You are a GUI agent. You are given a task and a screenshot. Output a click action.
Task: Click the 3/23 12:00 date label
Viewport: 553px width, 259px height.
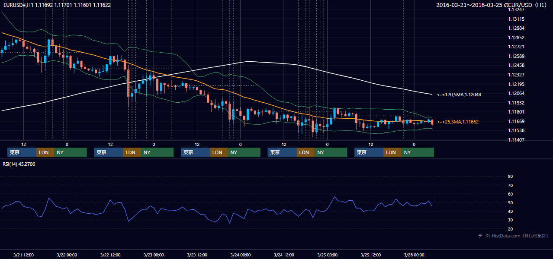pos(197,255)
